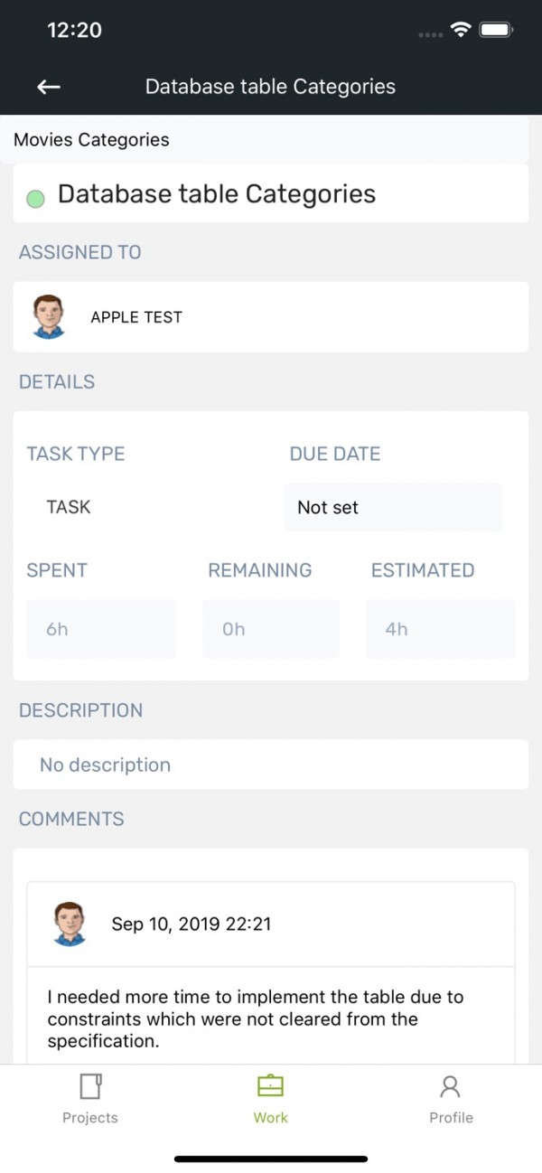Tap the Spent hours field showing 6h
The height and width of the screenshot is (1173, 542).
pyautogui.click(x=100, y=629)
